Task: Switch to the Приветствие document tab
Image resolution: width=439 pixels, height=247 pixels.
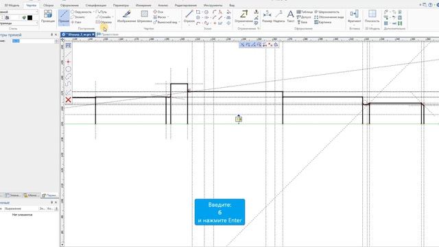Action: (x=108, y=34)
